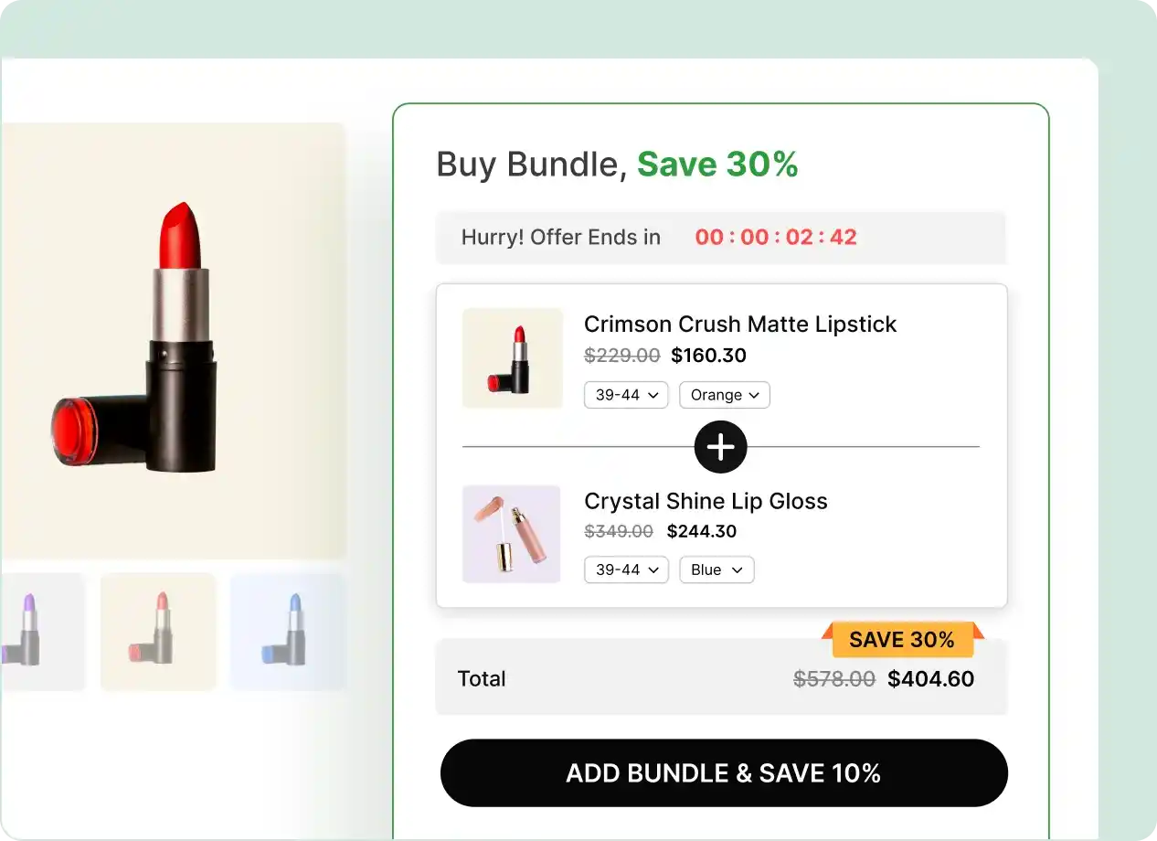The width and height of the screenshot is (1157, 841).
Task: Open the Blue color dropdown for lip gloss
Action: coord(716,570)
